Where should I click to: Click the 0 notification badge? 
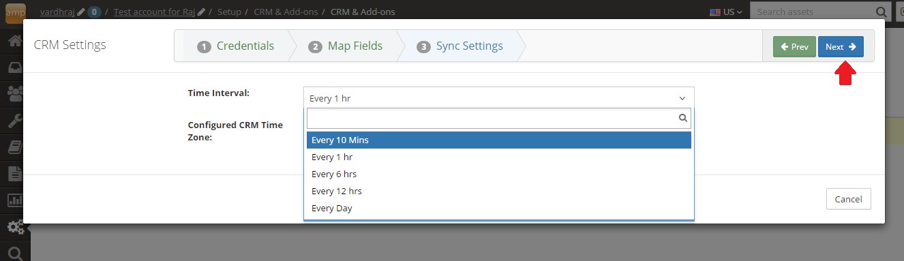(x=94, y=12)
